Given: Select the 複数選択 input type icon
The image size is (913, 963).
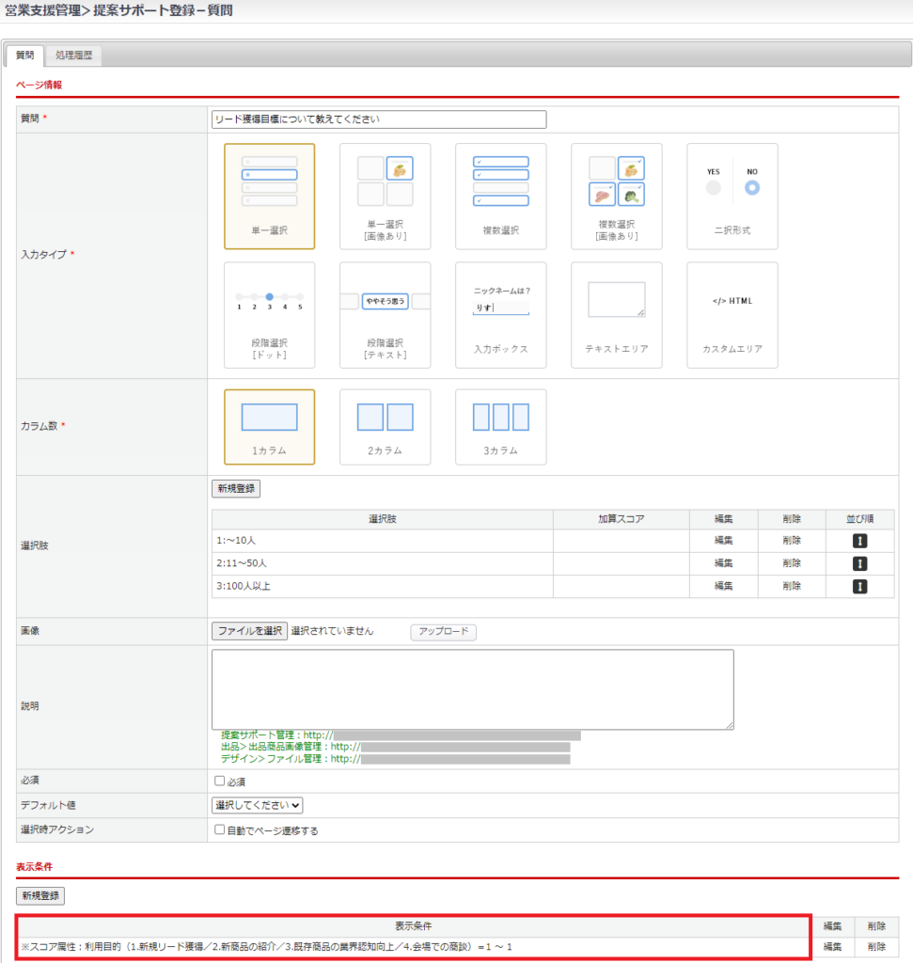Looking at the screenshot, I should (500, 196).
